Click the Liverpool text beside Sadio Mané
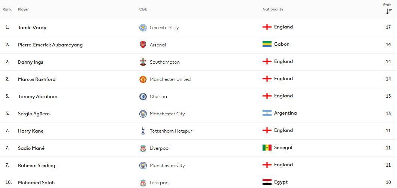Screen dimensions: 397x188 tap(160, 148)
